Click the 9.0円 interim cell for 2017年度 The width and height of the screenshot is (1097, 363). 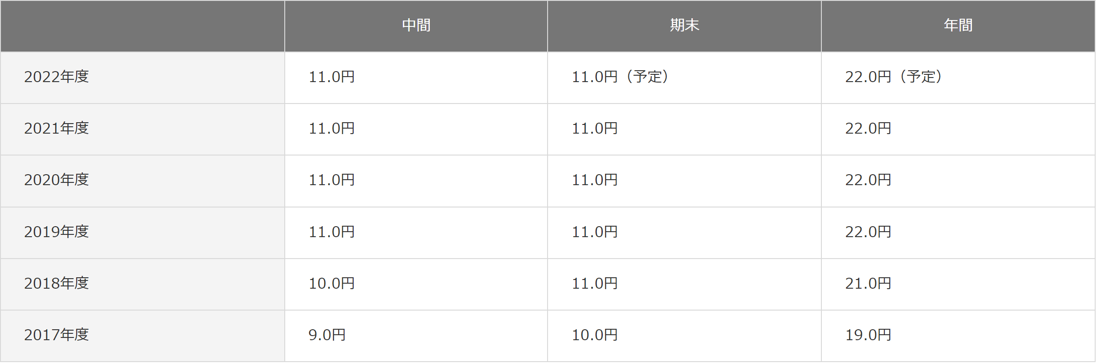click(416, 336)
